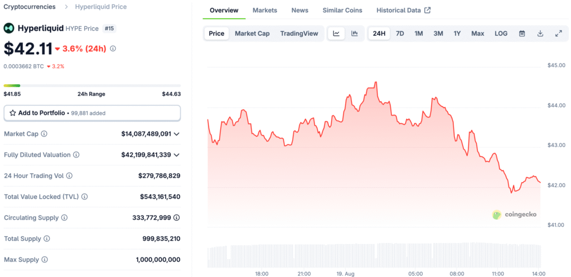Open info icon beside Circulating Supply label

click(64, 218)
